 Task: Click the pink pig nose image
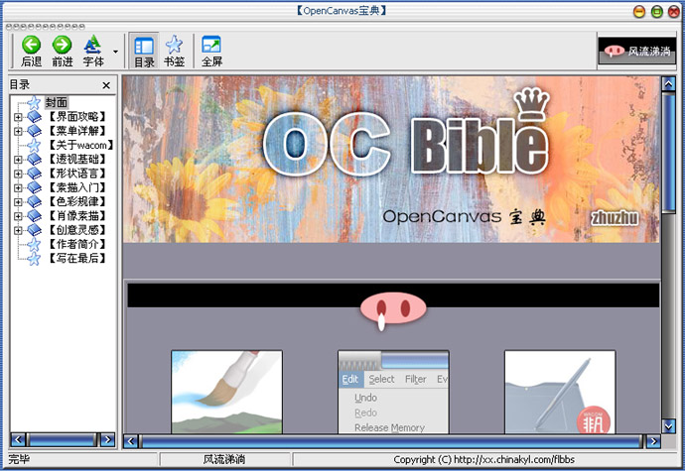[393, 310]
